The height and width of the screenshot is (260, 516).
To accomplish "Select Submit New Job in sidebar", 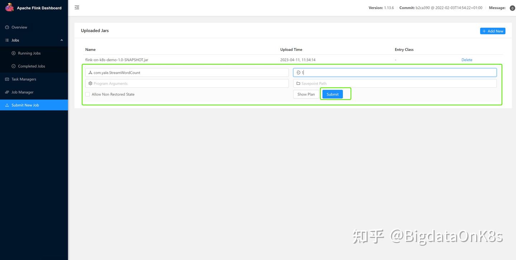I will click(x=25, y=105).
